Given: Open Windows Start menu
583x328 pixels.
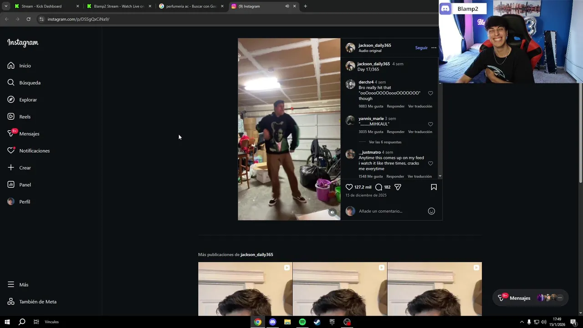Looking at the screenshot, I should 7,322.
